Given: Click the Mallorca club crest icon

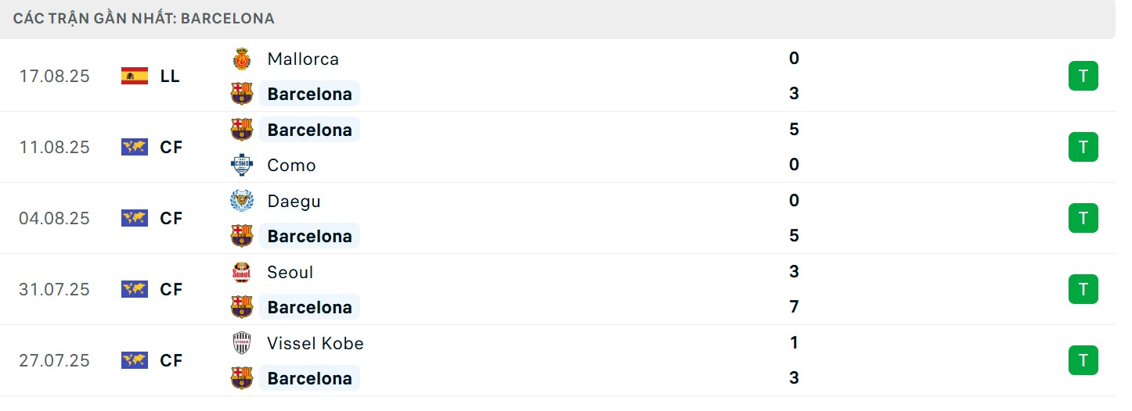Looking at the screenshot, I should tap(242, 59).
